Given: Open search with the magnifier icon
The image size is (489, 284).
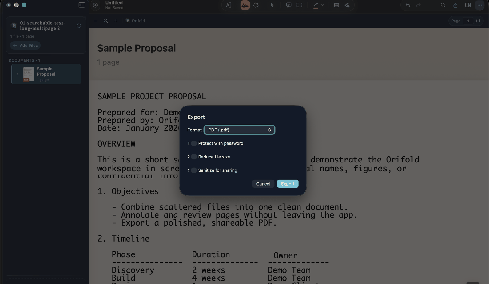Looking at the screenshot, I should (x=443, y=5).
